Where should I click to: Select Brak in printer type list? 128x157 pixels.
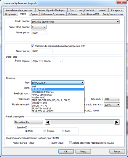click(x=58, y=87)
